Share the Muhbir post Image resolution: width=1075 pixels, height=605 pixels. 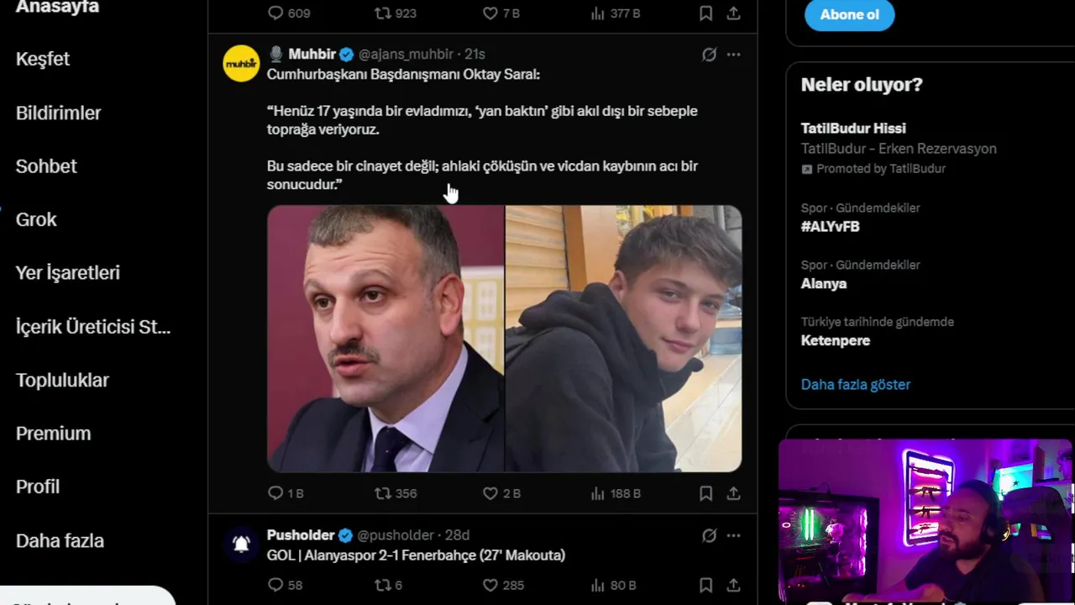pyautogui.click(x=733, y=493)
